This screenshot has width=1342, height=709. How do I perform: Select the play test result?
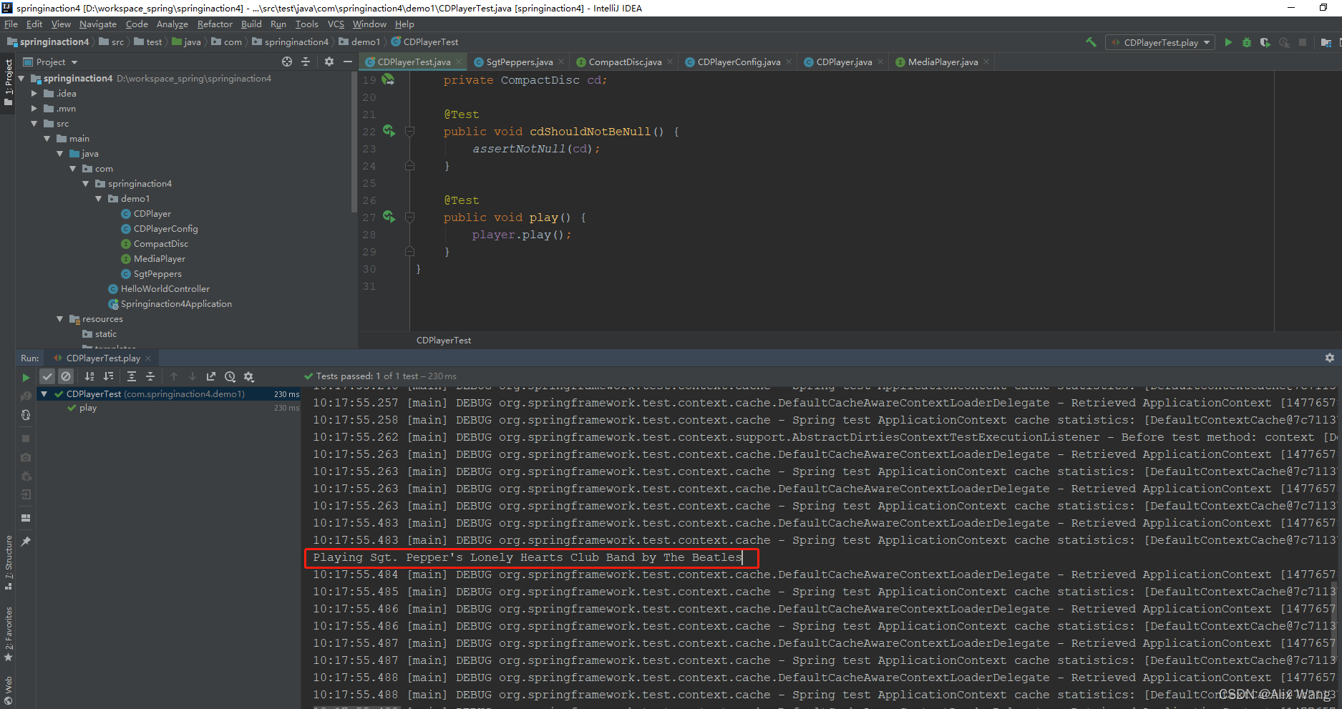click(x=88, y=408)
